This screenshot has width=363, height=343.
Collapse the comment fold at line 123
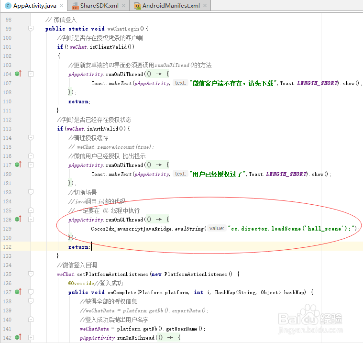coord(31,192)
